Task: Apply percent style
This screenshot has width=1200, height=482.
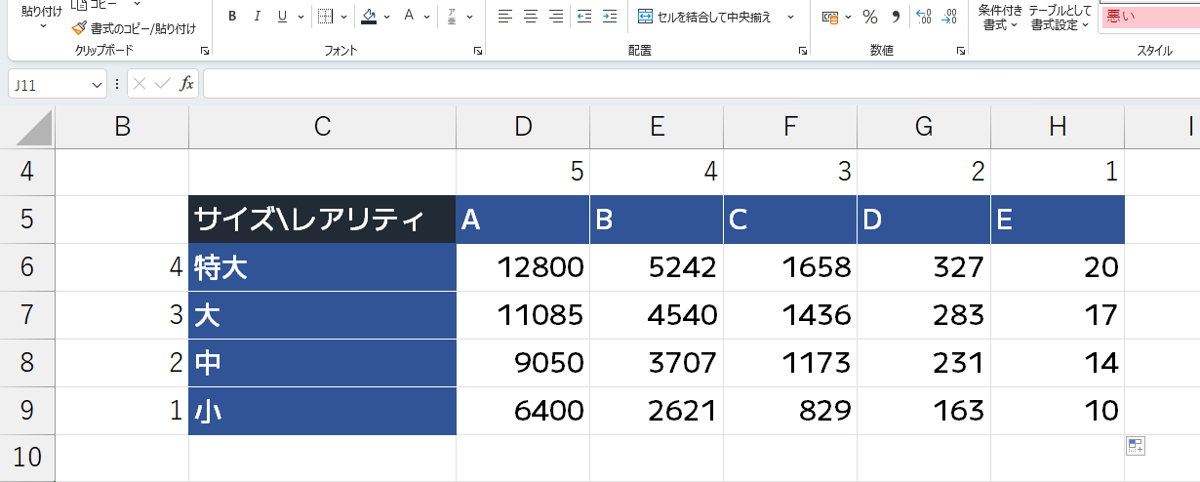Action: coord(870,17)
